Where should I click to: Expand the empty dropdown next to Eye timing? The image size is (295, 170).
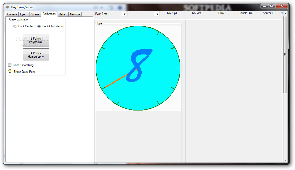click(x=157, y=14)
